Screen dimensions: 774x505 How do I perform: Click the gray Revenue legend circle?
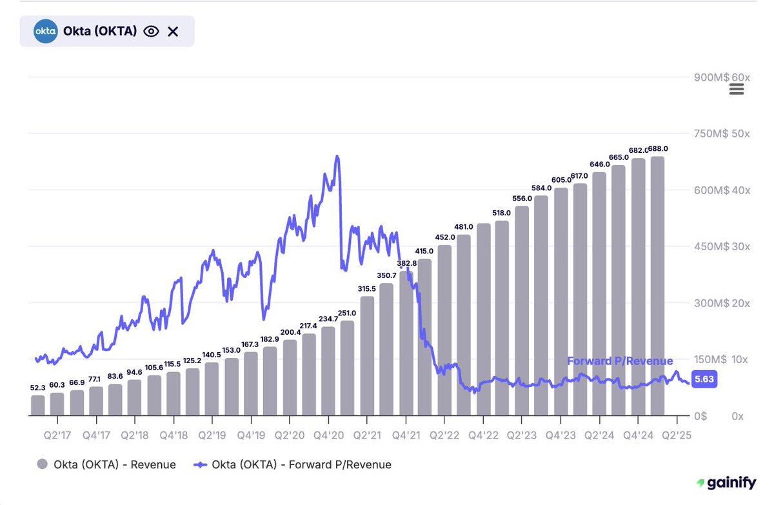coord(43,464)
